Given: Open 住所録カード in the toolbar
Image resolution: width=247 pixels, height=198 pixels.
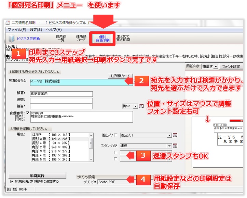Looking at the screenshot, I should 81,38.
